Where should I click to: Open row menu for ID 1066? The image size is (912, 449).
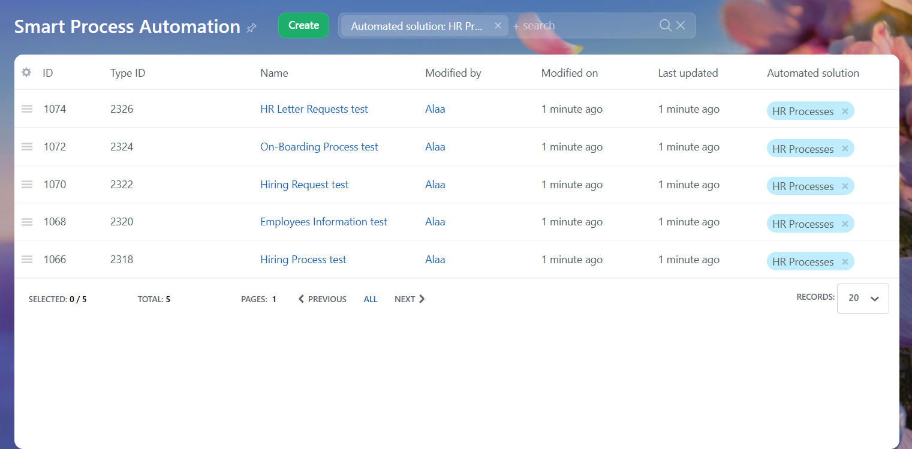[x=27, y=260]
